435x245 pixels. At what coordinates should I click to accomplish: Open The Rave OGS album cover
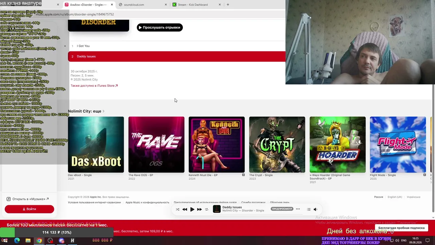coord(156,145)
